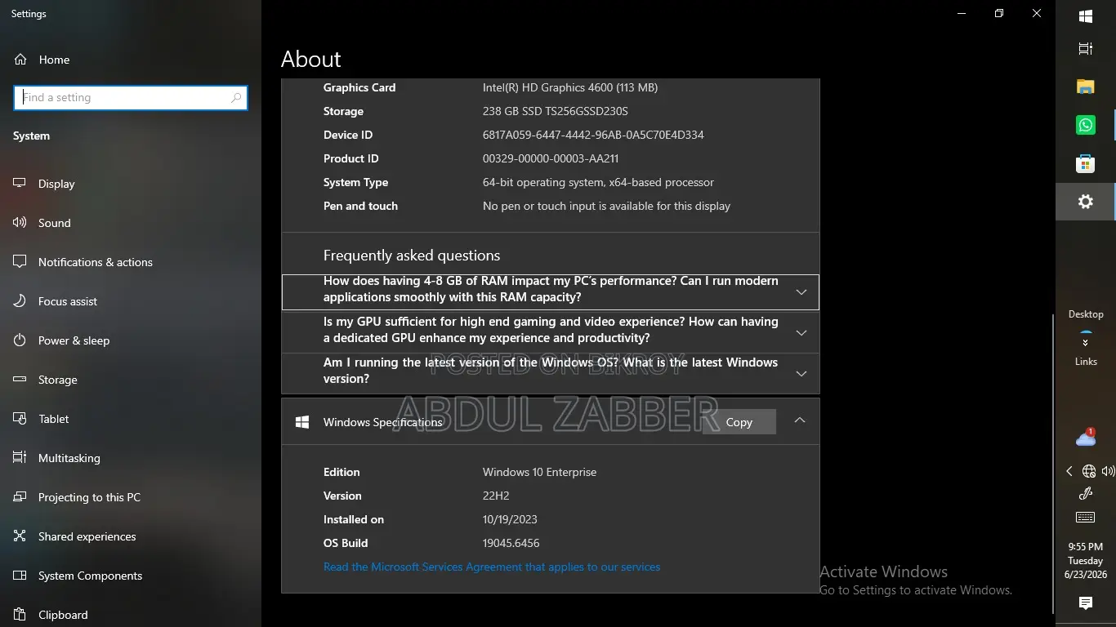This screenshot has width=1116, height=627.
Task: Select the installed on date 10/19/2023
Action: 510,519
